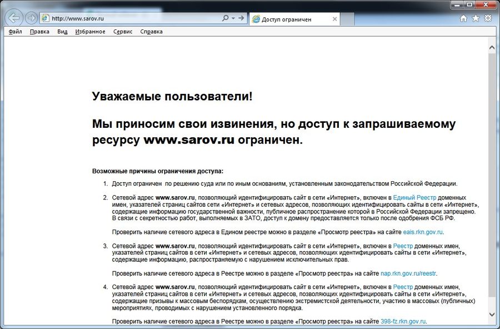Open the Сервис menu

123,32
